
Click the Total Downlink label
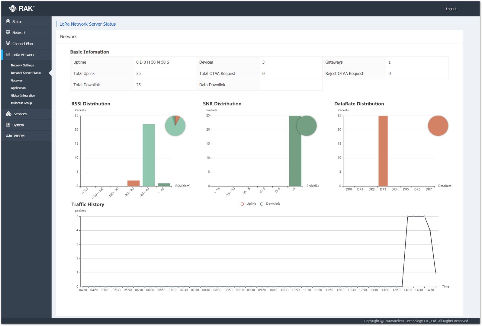(x=87, y=85)
